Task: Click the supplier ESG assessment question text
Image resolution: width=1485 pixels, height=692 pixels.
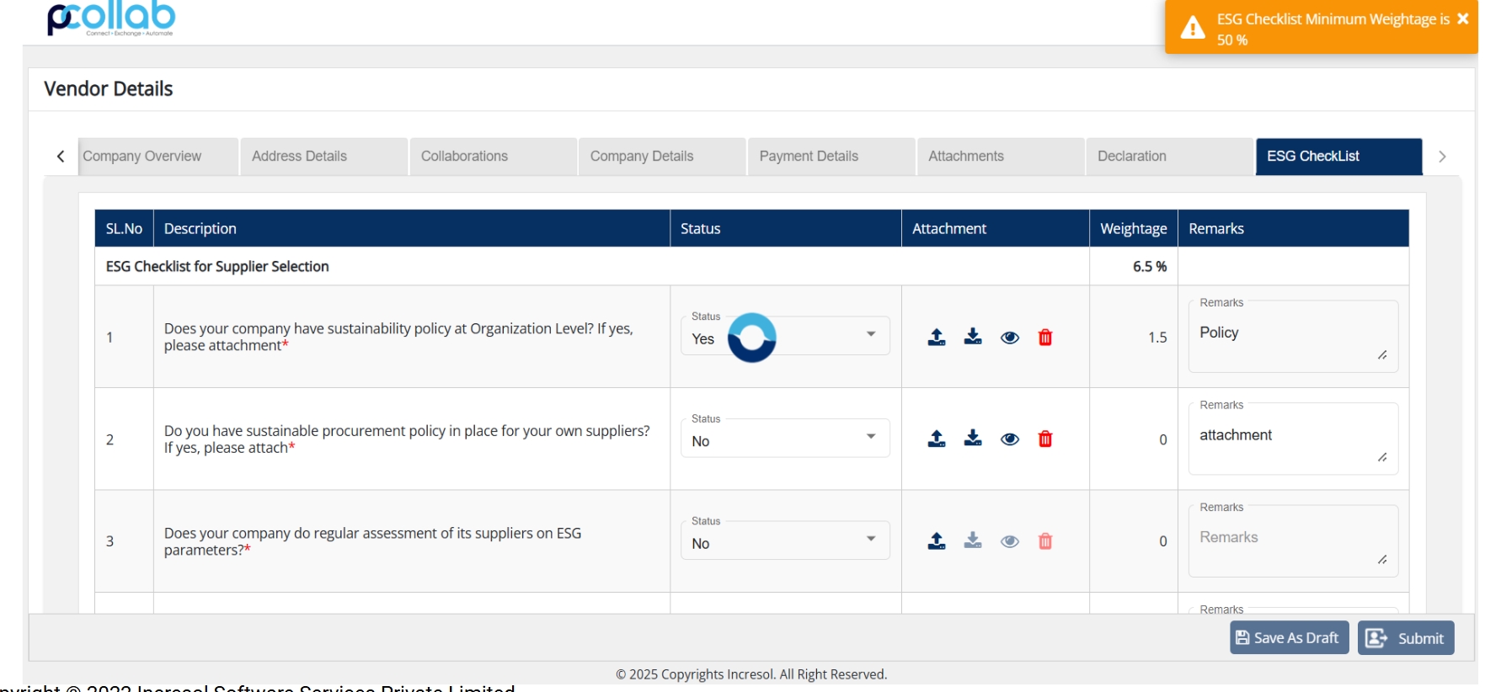Action: (372, 542)
